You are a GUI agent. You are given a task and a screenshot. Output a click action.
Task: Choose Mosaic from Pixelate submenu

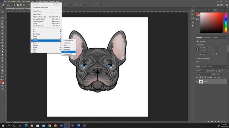(68, 52)
